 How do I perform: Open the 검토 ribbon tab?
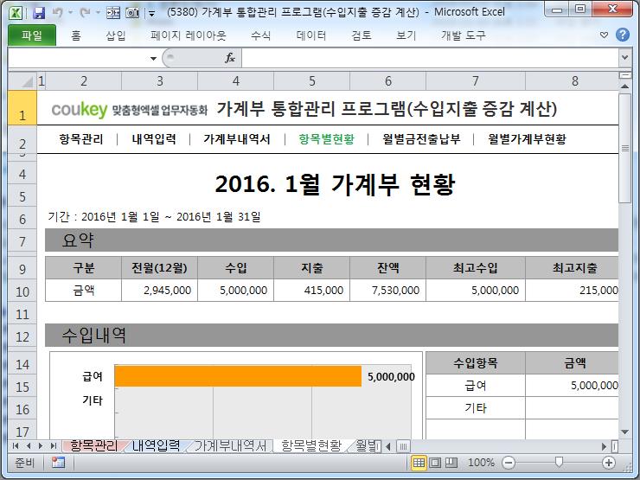362,35
